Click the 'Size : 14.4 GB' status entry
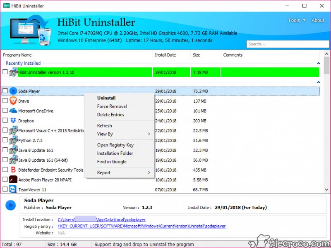The height and width of the screenshot is (248, 331). coord(62,244)
